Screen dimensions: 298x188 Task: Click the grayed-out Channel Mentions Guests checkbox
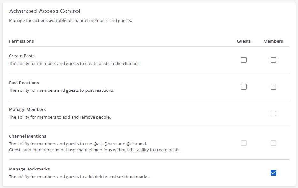[x=244, y=143]
